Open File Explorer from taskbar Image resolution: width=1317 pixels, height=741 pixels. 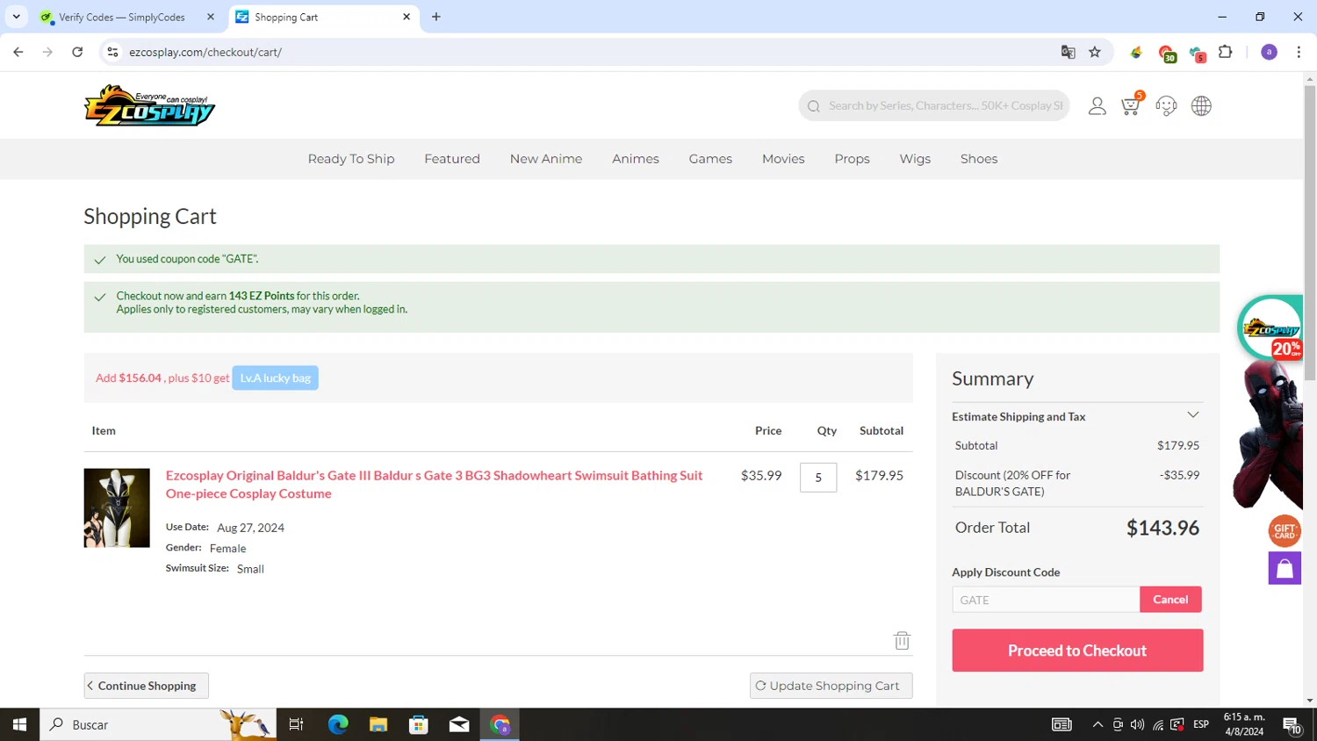(x=378, y=724)
